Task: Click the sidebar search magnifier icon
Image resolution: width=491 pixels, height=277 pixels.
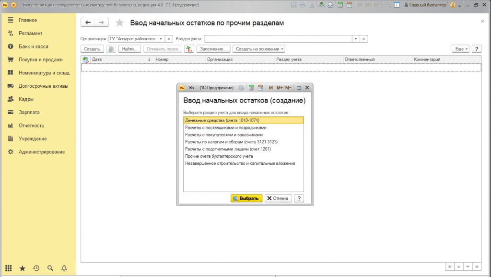Action: click(x=50, y=268)
